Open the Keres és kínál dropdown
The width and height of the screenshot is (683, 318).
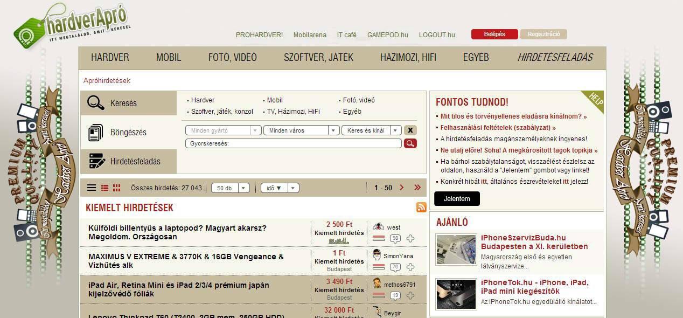pos(371,130)
